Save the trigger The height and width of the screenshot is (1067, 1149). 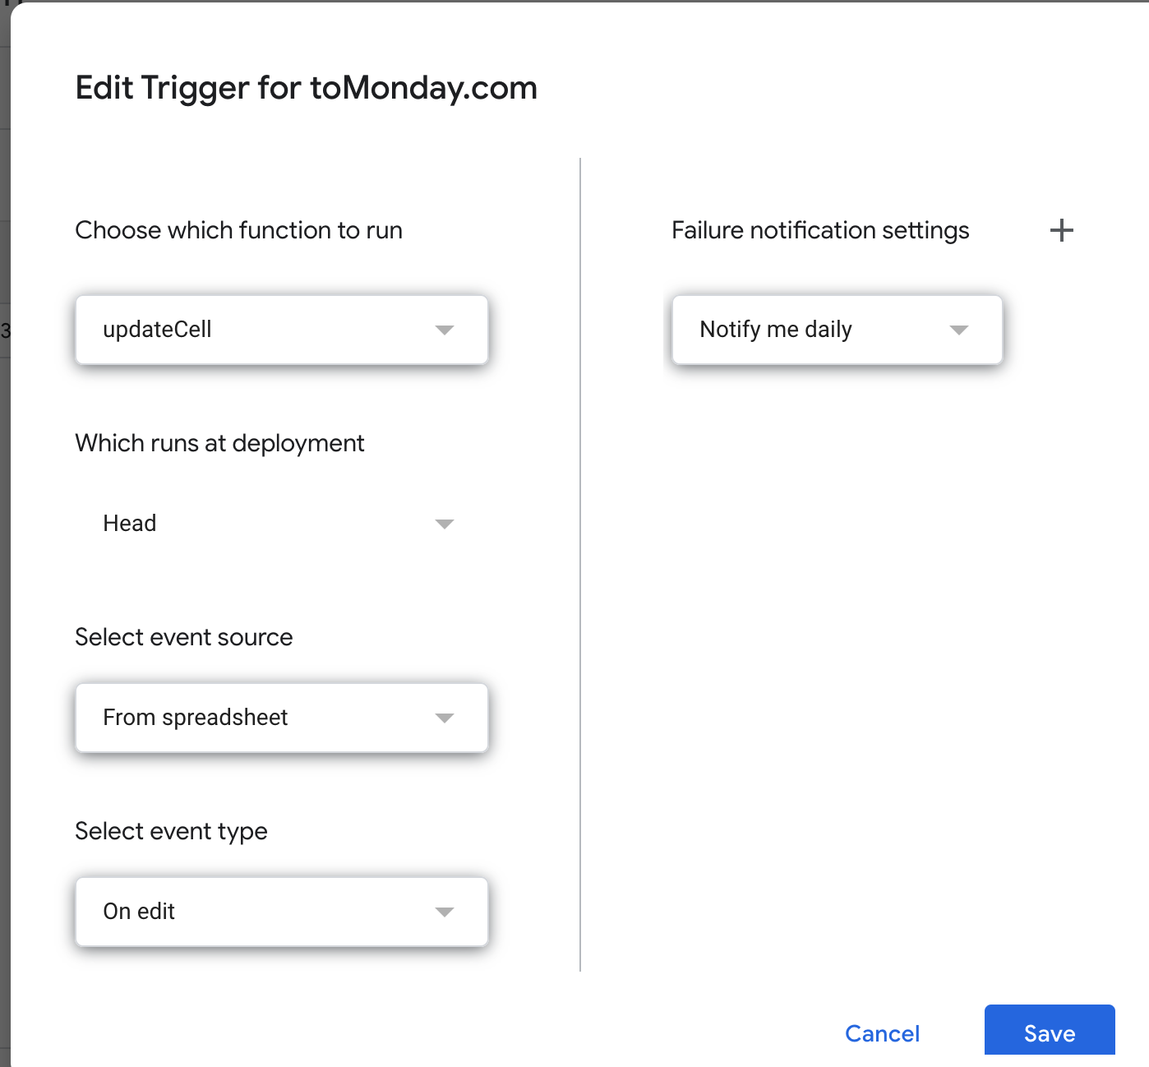(x=1050, y=1031)
